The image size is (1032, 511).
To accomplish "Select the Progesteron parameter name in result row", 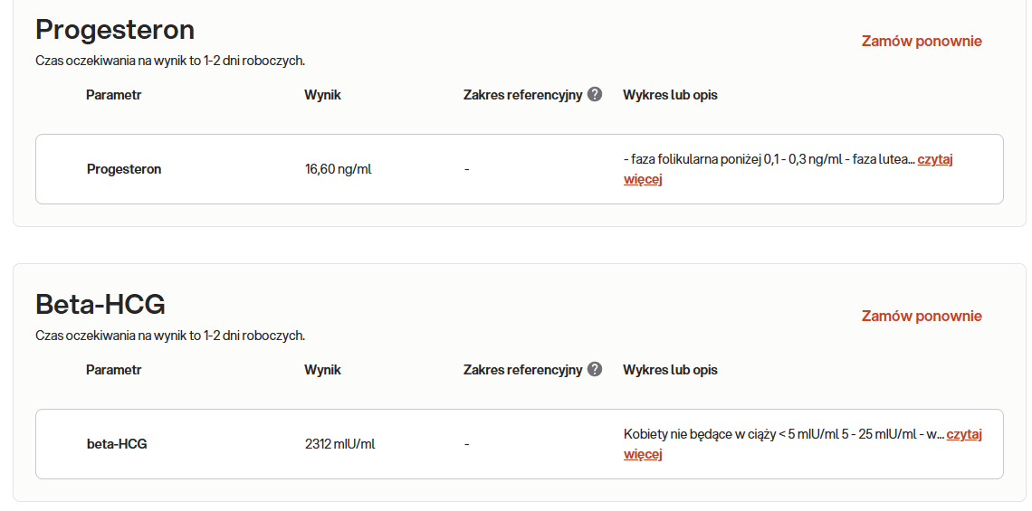I will [x=124, y=169].
